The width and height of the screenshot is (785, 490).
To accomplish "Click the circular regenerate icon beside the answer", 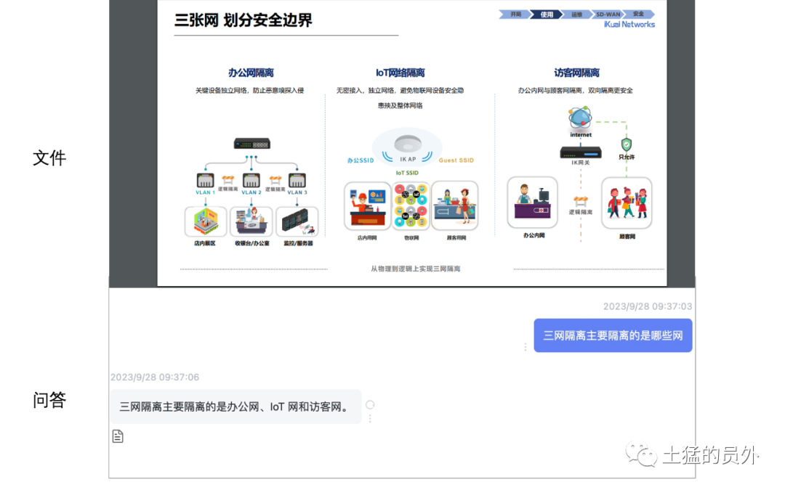I will tap(370, 404).
